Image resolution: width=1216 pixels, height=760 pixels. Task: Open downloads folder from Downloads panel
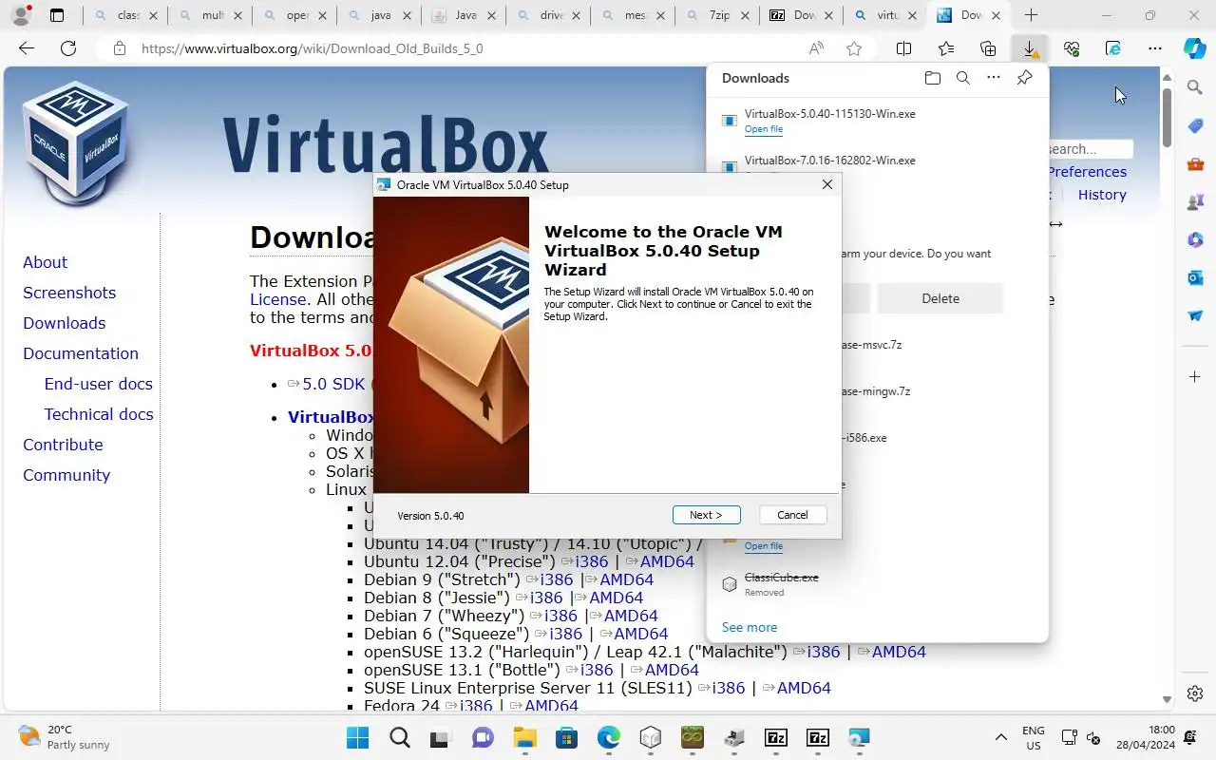933,78
